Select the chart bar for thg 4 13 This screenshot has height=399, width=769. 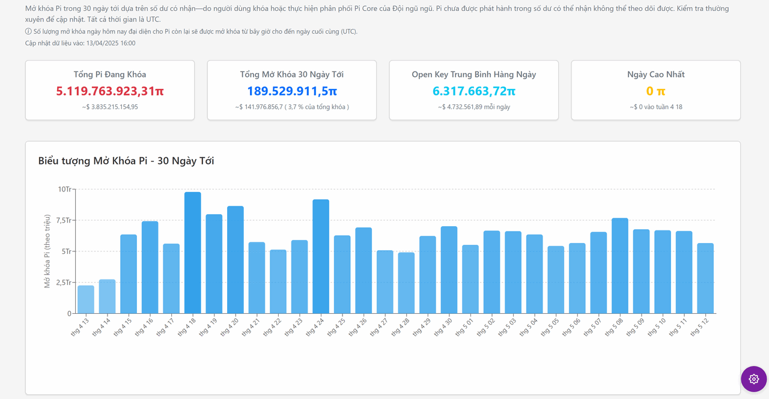(x=86, y=299)
